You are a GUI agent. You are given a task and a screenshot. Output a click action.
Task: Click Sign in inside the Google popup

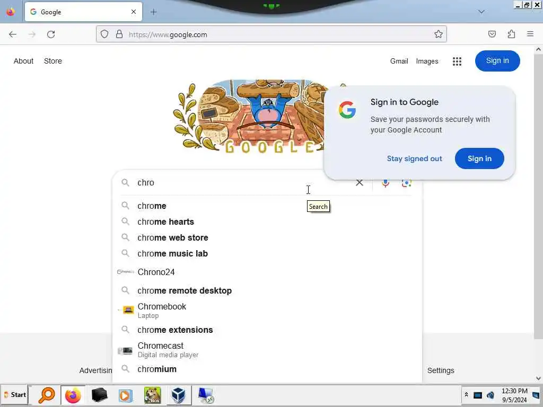[x=479, y=158]
